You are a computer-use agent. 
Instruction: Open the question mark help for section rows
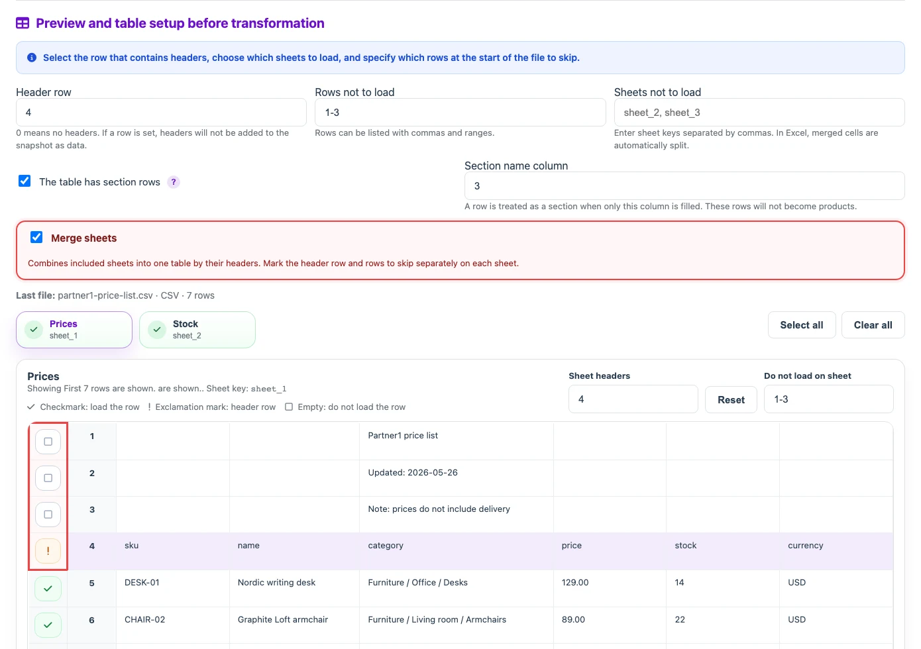(x=174, y=182)
